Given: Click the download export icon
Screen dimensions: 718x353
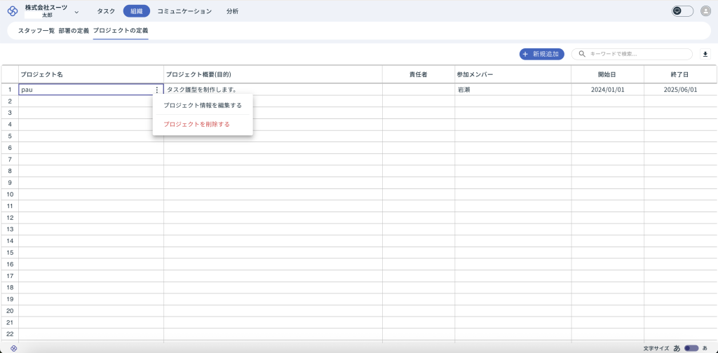Looking at the screenshot, I should (x=705, y=54).
